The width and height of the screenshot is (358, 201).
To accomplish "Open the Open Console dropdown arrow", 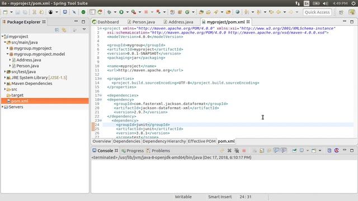I will (x=320, y=151).
